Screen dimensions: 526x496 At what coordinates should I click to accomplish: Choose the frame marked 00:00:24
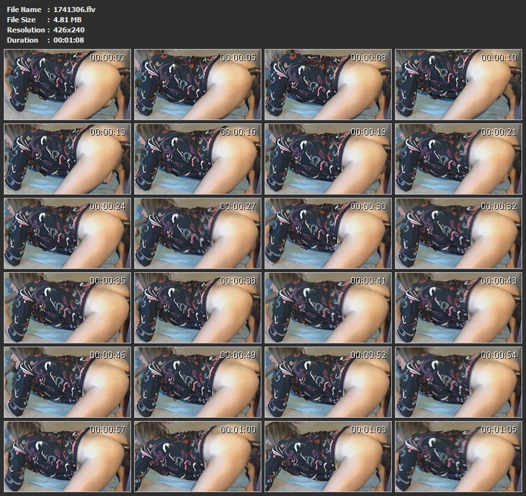pos(67,233)
